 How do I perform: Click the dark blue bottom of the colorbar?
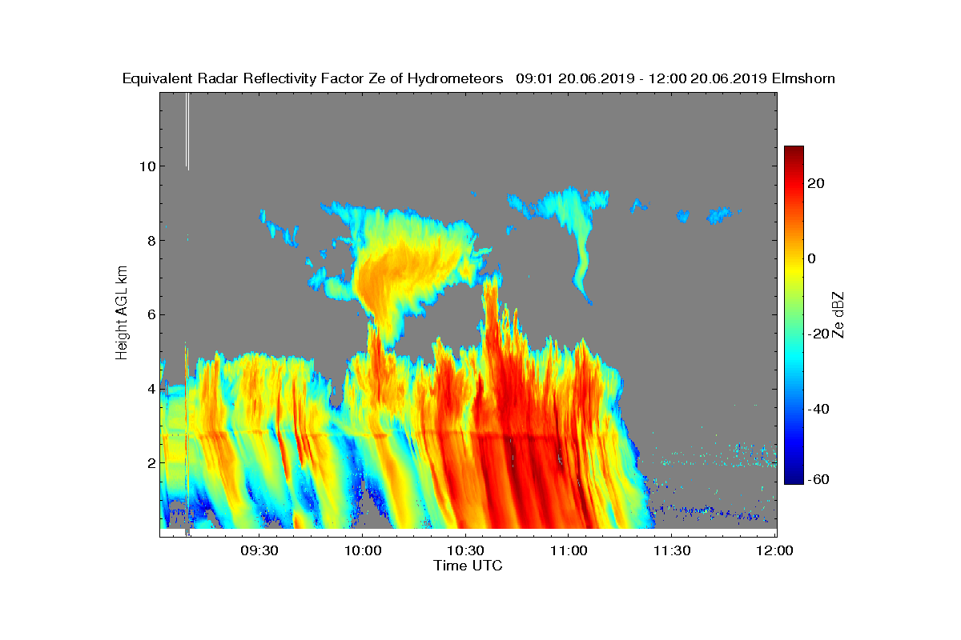coord(794,478)
